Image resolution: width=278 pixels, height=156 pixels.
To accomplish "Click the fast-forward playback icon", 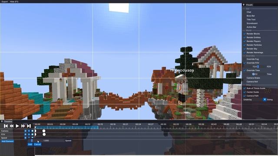I will 23,126.
